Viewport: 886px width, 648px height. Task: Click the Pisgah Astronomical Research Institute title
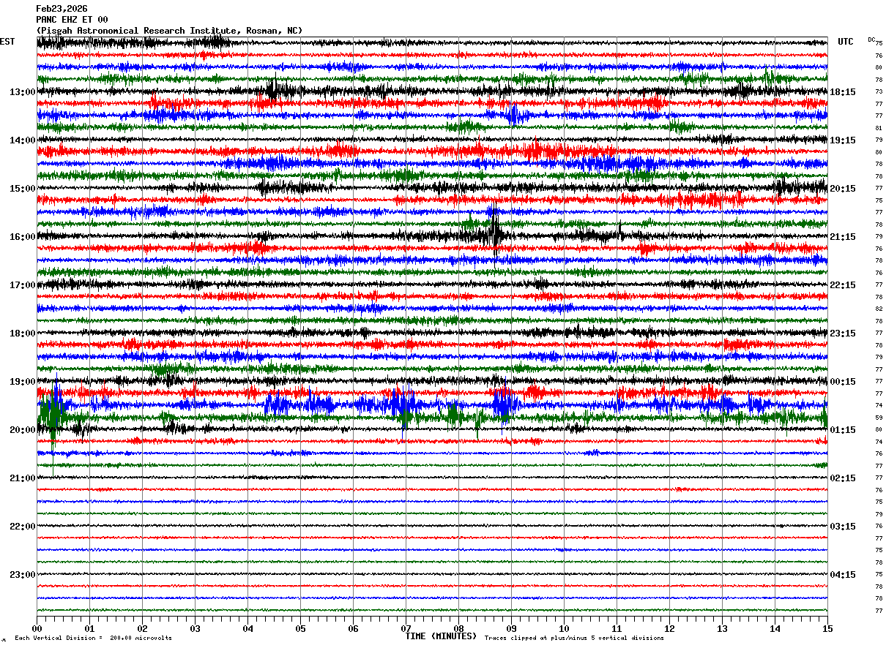169,31
